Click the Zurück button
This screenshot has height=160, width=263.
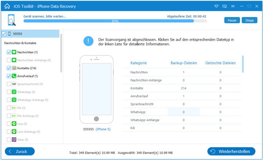(x=20, y=151)
